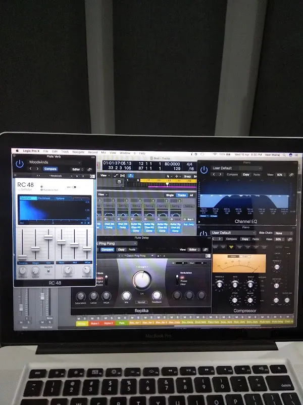Click the A/B compare panel icon in RC 48
This screenshot has width=303, height=405.
(x=92, y=176)
